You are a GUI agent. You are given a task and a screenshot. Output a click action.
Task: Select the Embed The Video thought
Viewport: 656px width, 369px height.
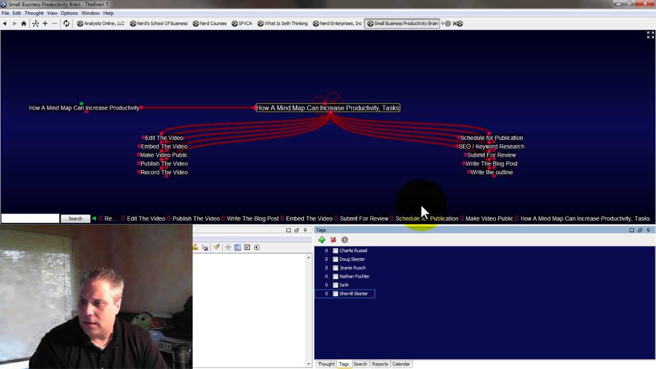(164, 147)
